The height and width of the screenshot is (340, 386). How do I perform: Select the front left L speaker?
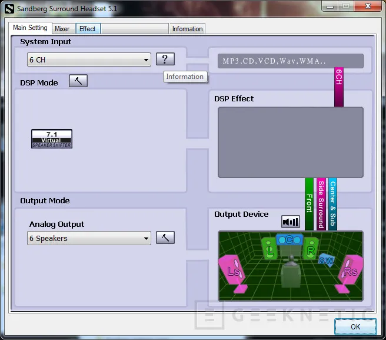(x=269, y=249)
